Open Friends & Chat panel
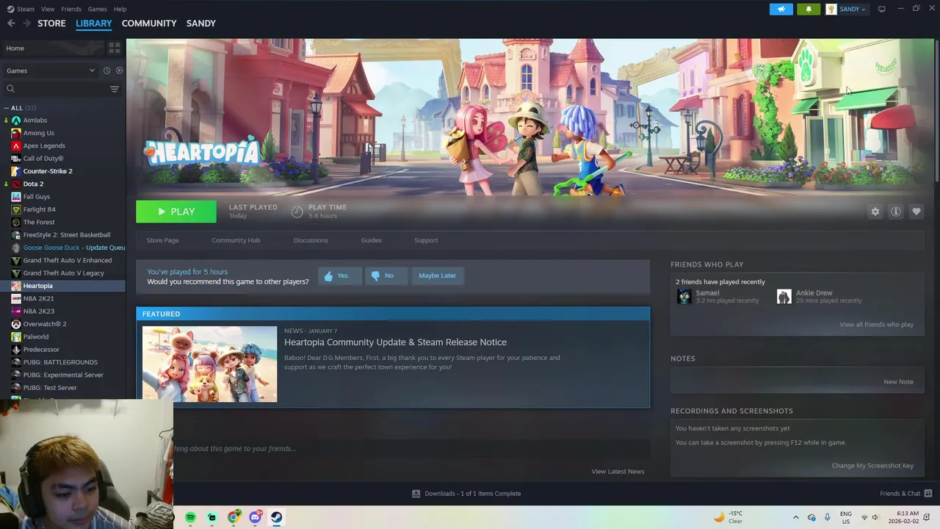The width and height of the screenshot is (940, 529). click(x=905, y=494)
